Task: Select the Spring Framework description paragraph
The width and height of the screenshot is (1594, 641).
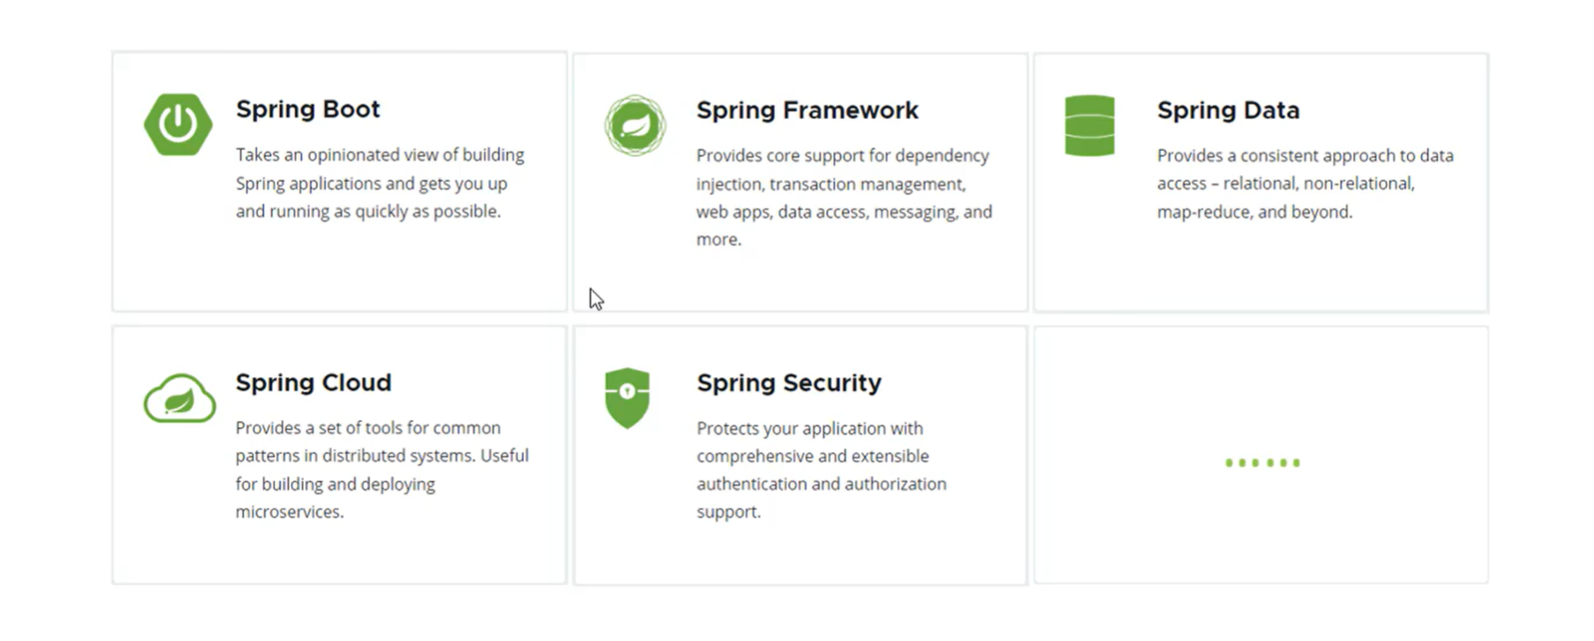Action: pos(845,197)
